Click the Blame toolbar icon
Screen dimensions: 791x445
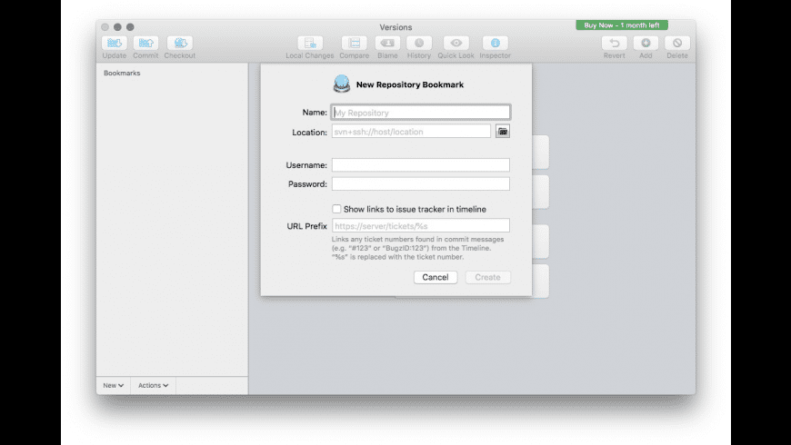pos(387,44)
